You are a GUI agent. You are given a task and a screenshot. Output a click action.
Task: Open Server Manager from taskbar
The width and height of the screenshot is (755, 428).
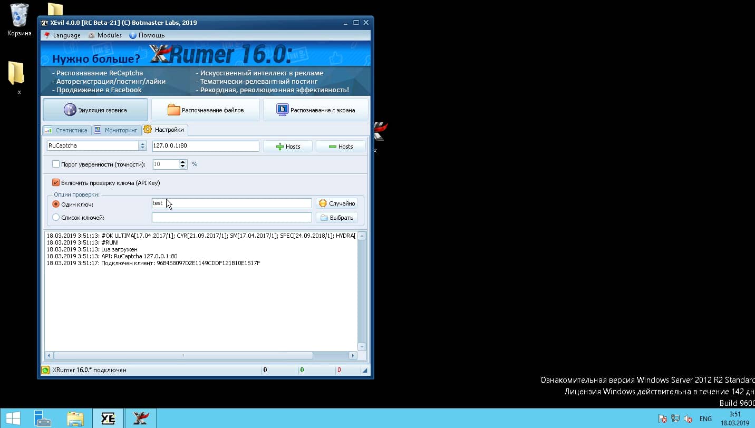coord(43,418)
